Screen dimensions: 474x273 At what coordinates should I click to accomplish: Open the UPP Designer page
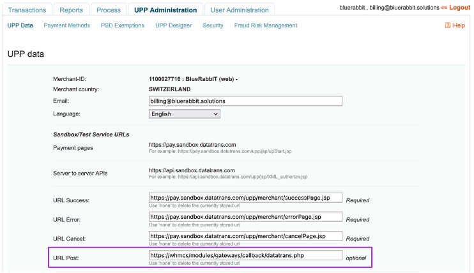(x=173, y=26)
